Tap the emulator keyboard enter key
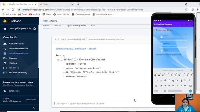 pos(190,91)
